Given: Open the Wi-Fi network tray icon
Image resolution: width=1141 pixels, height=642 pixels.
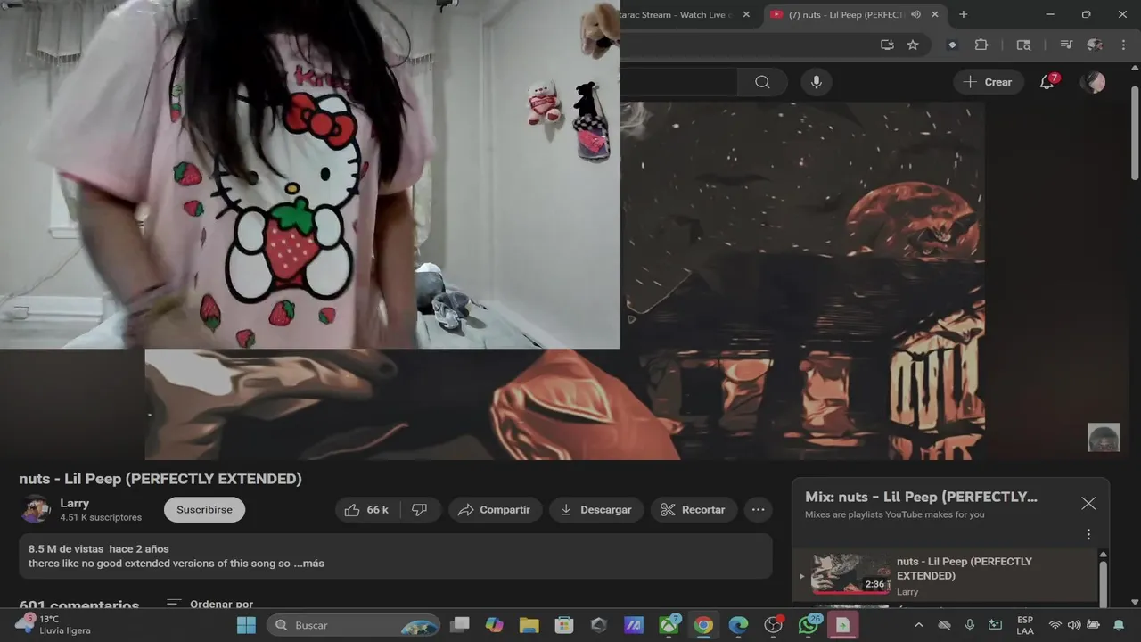Looking at the screenshot, I should pyautogui.click(x=1055, y=625).
